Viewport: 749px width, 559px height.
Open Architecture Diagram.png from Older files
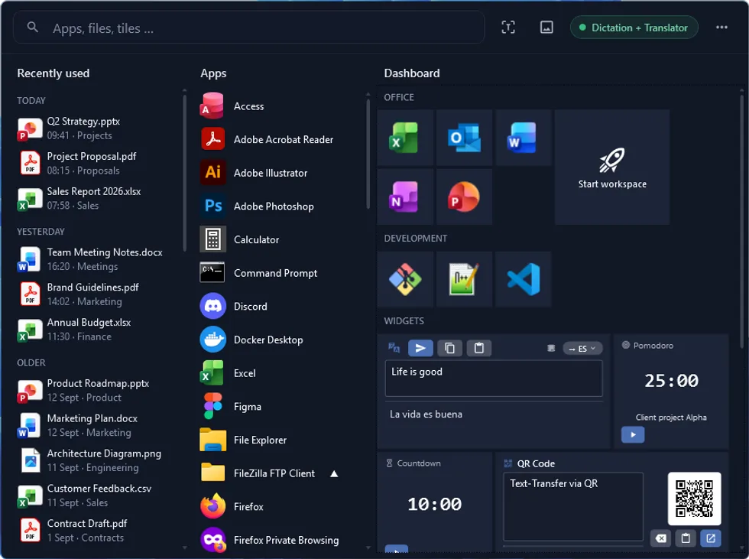98,460
